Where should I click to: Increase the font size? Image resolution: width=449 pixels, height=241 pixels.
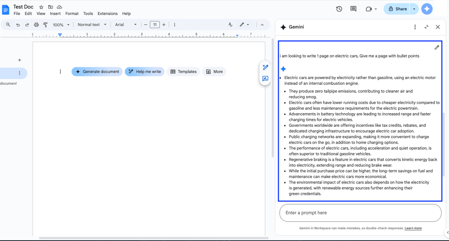click(164, 25)
